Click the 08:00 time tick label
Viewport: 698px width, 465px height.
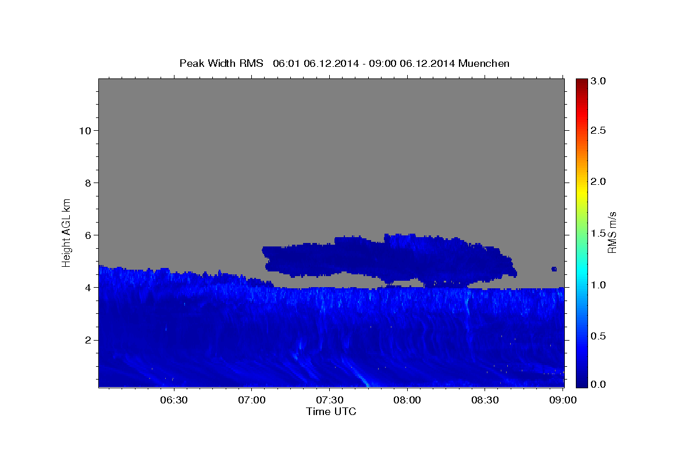(x=407, y=400)
